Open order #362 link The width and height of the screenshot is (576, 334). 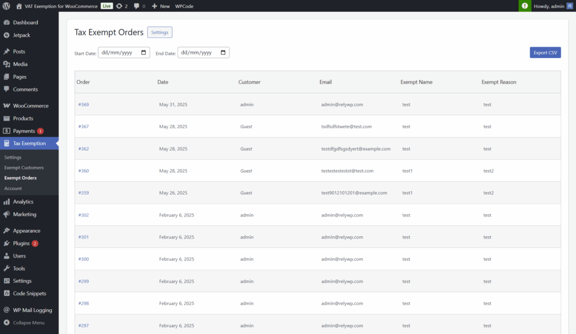pyautogui.click(x=83, y=148)
